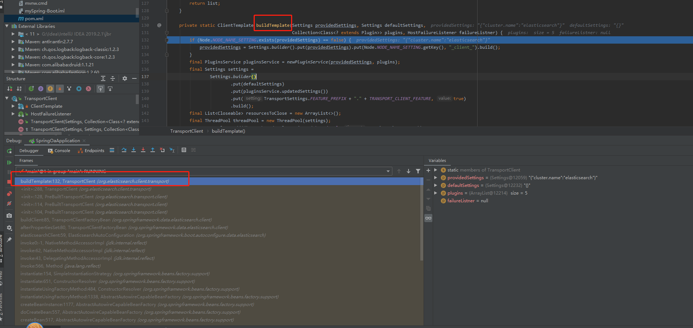Screen dimensions: 693x328
Task: Expand static members of TransportClient
Action: click(x=436, y=170)
